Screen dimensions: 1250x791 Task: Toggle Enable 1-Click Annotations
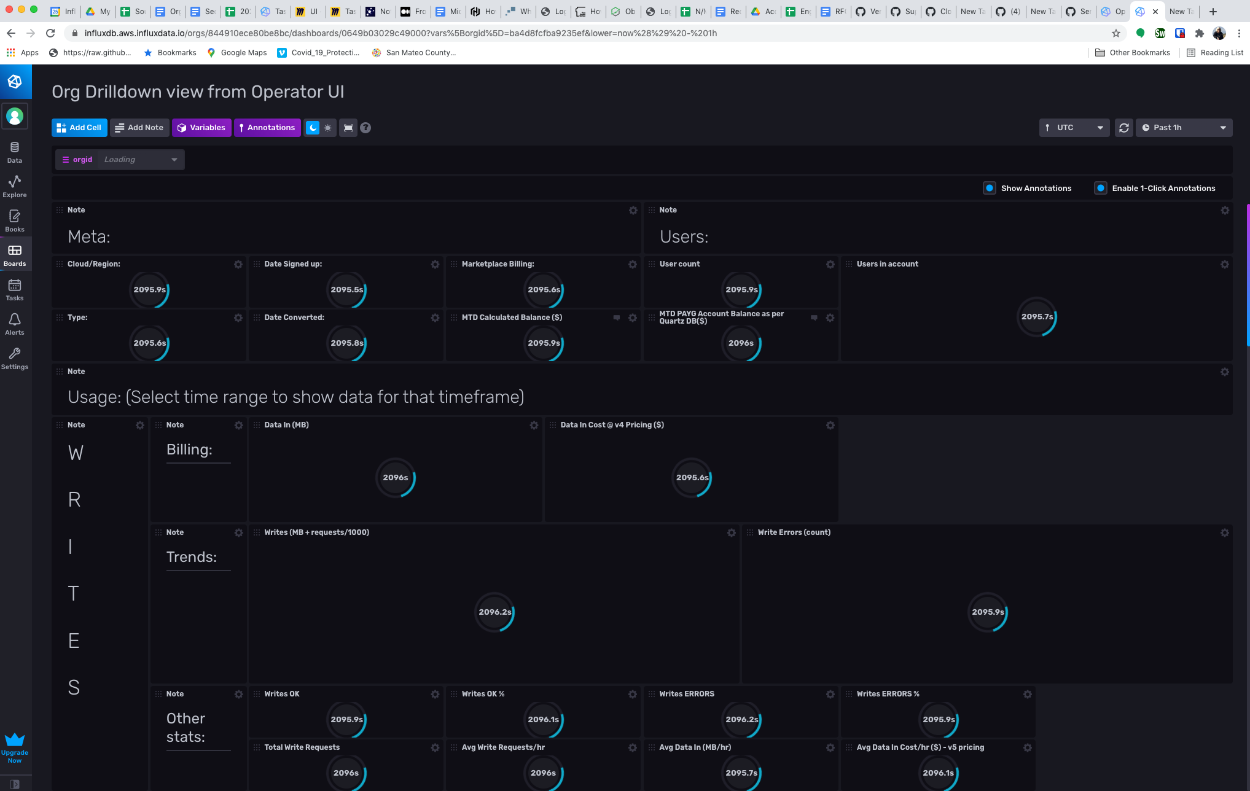tap(1101, 188)
